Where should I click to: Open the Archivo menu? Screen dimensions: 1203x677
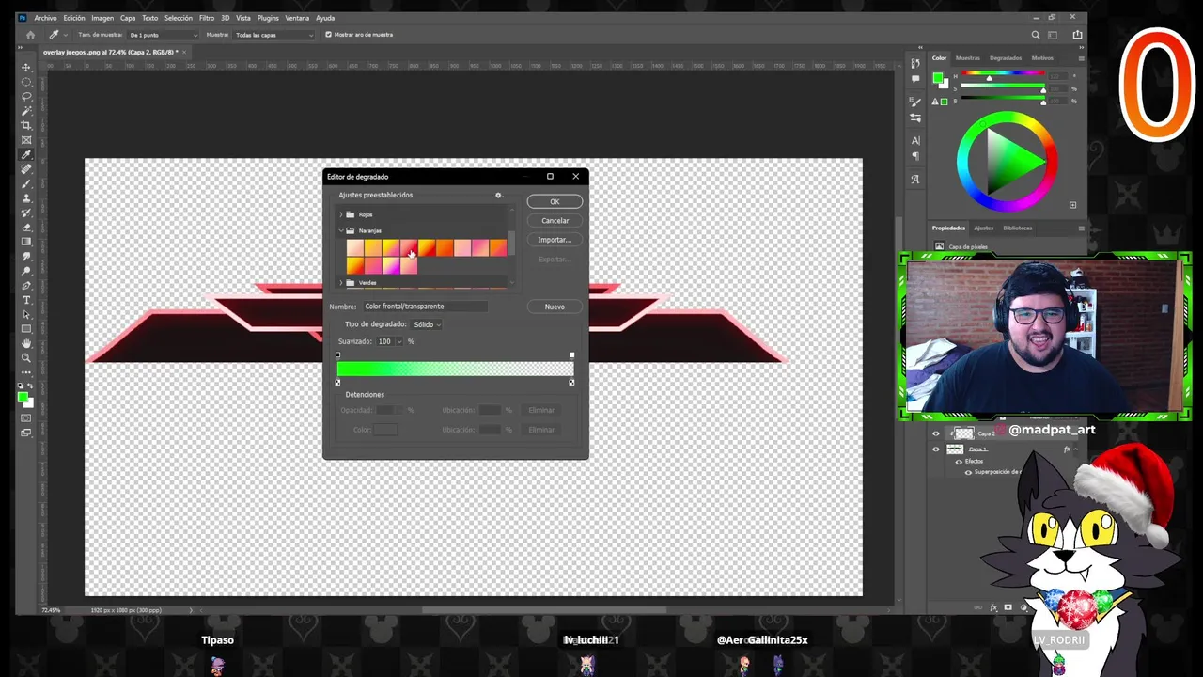[45, 18]
